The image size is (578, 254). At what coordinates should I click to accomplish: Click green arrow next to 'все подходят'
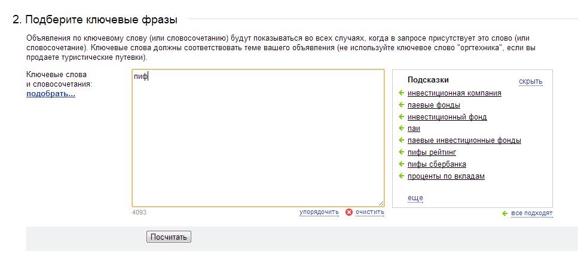tap(505, 213)
